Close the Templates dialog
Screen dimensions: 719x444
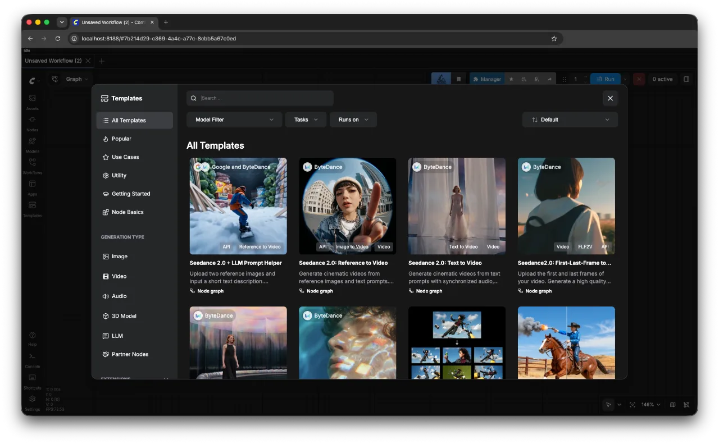click(x=610, y=98)
